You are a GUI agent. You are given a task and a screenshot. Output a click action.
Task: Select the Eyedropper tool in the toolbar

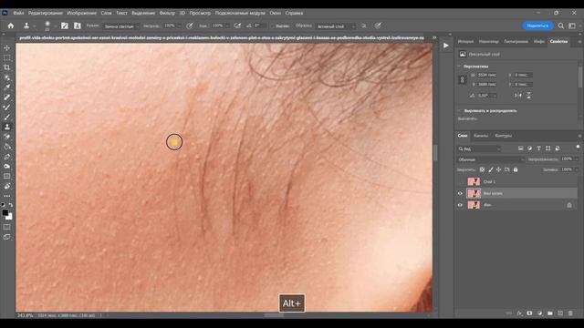(6, 87)
